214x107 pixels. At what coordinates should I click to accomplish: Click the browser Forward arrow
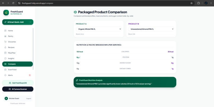point(8,3)
